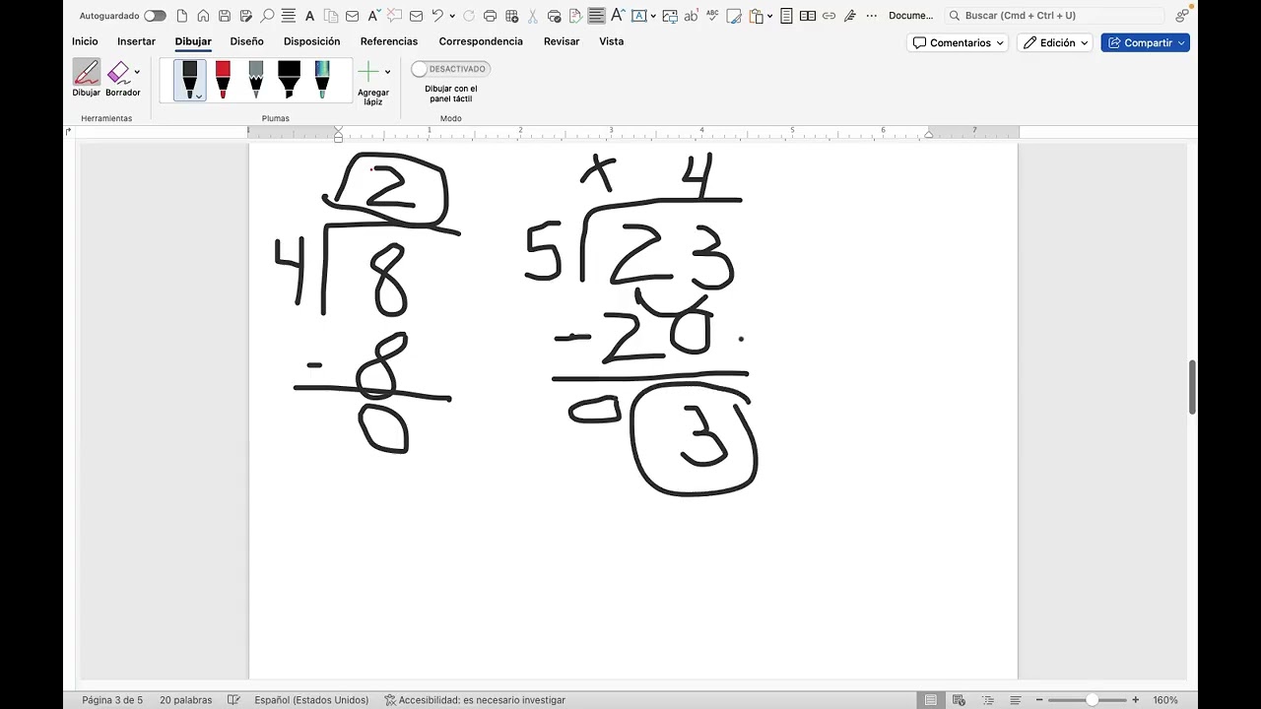
Task: Select the galaxy-colored pen
Action: [322, 80]
